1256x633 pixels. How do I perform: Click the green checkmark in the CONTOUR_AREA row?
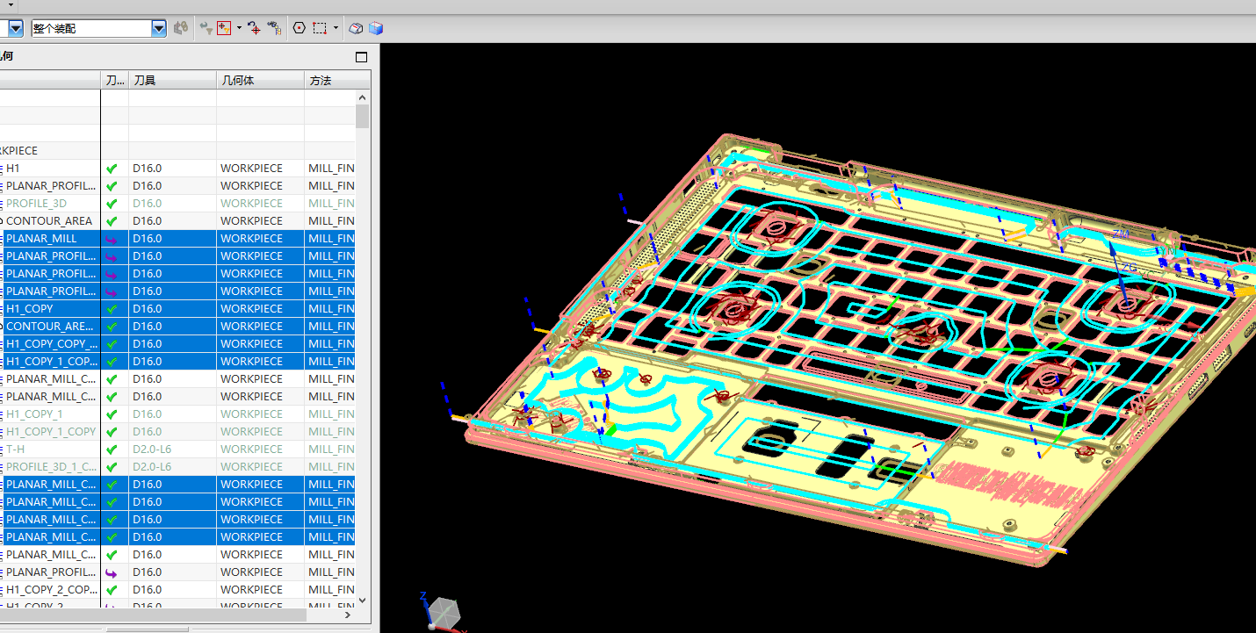tap(112, 220)
